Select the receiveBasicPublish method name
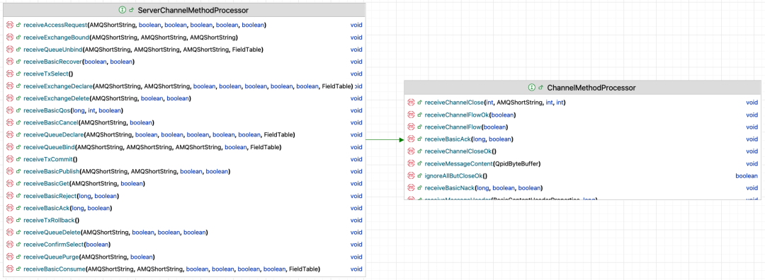765x280 pixels. click(x=51, y=171)
